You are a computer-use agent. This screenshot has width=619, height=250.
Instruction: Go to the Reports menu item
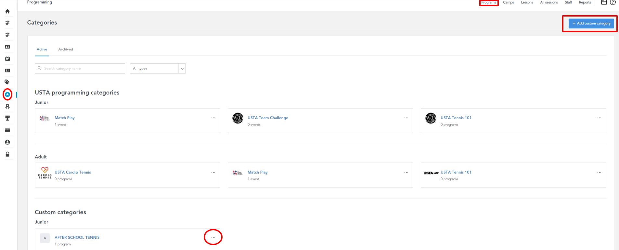tap(585, 3)
